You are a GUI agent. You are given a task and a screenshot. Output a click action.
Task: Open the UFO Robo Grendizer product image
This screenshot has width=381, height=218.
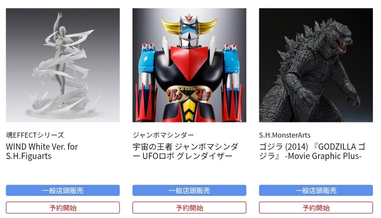189,65
